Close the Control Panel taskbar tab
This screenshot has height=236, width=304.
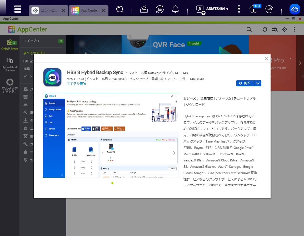[63, 11]
